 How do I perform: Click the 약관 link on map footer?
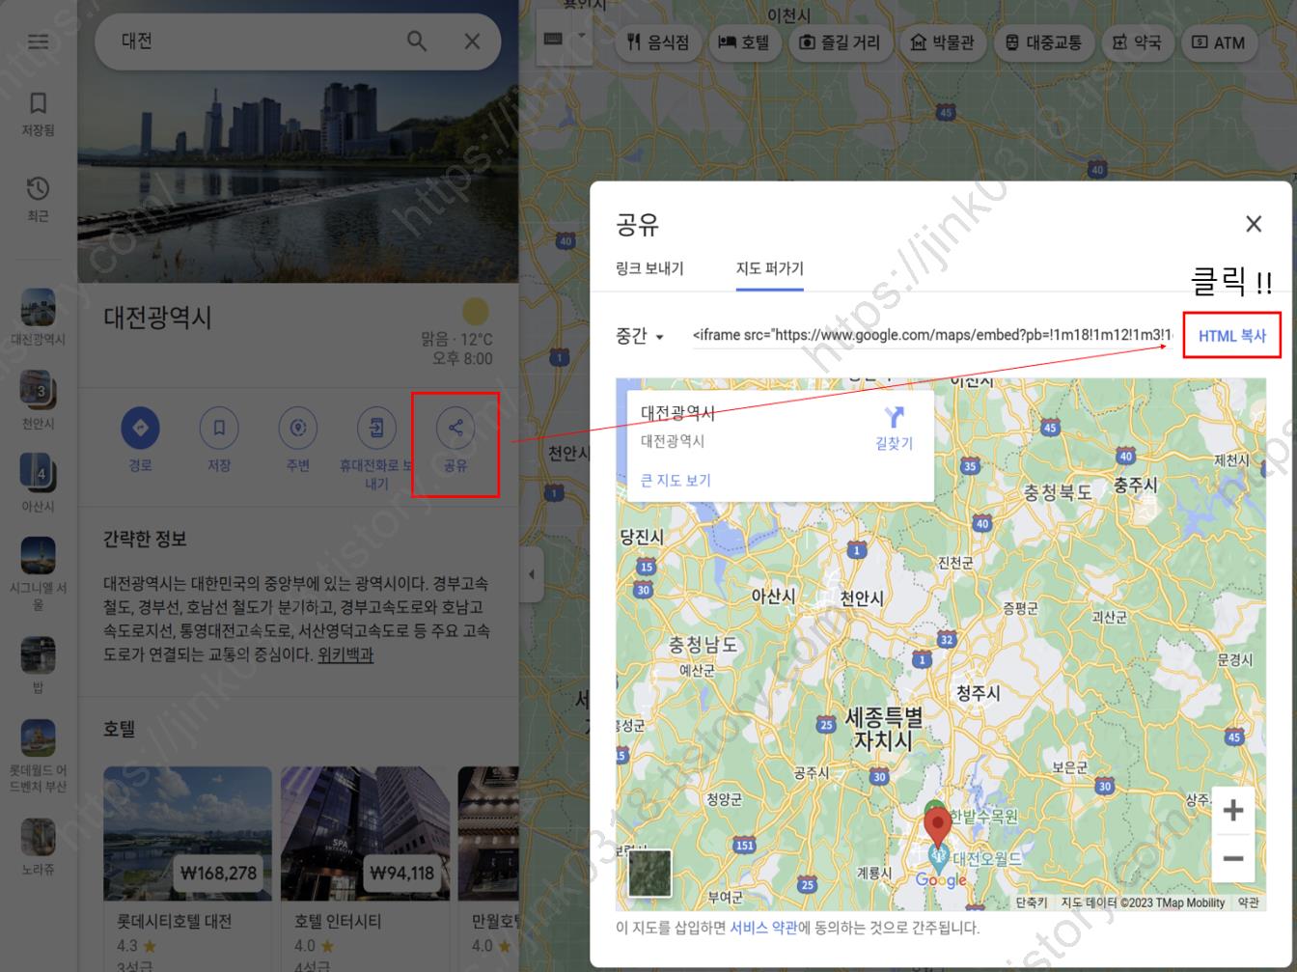[1248, 903]
